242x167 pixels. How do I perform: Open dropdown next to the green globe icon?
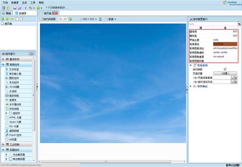click(41, 8)
